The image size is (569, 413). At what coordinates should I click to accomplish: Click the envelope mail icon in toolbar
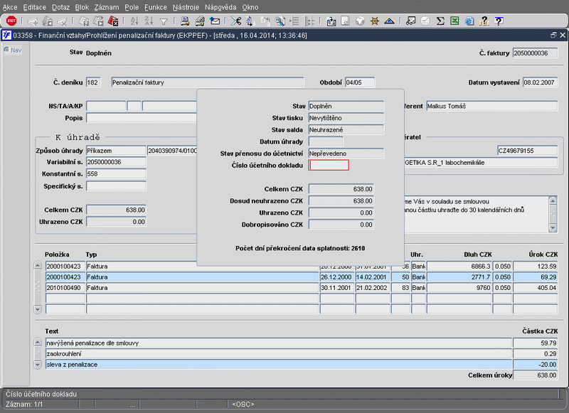[x=215, y=21]
